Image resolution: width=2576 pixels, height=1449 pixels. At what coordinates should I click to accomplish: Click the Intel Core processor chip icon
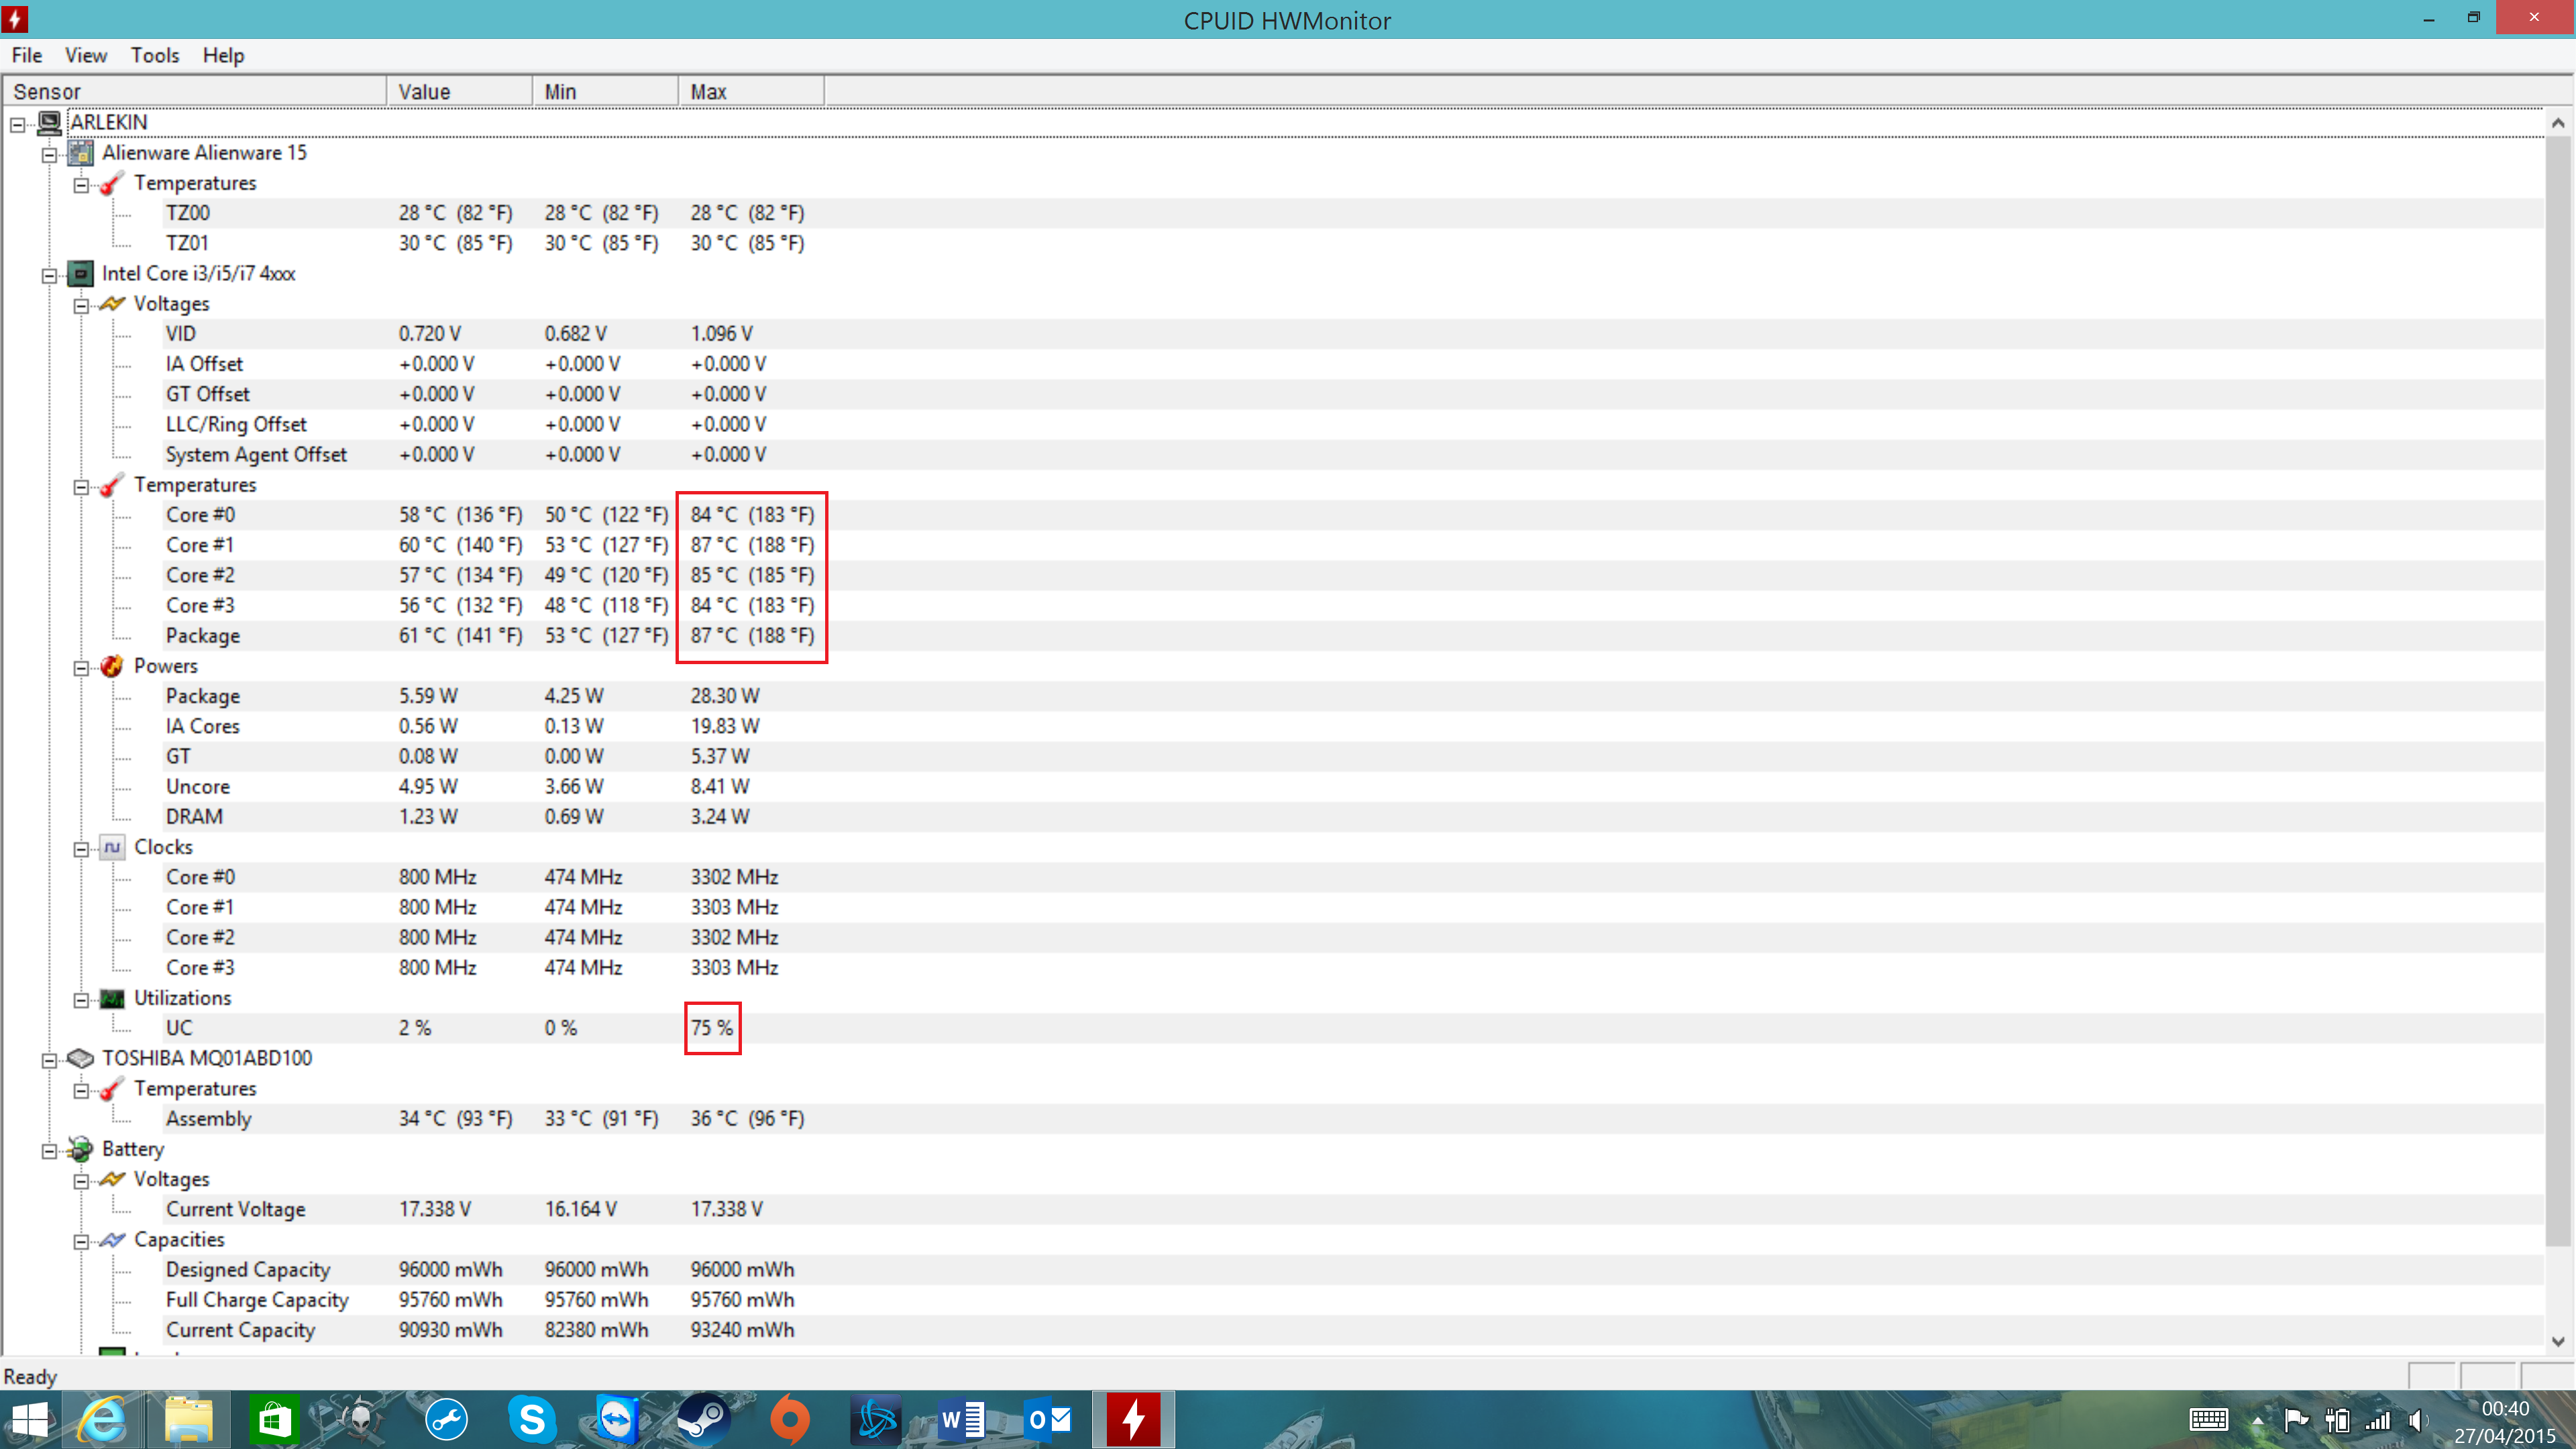coord(81,274)
